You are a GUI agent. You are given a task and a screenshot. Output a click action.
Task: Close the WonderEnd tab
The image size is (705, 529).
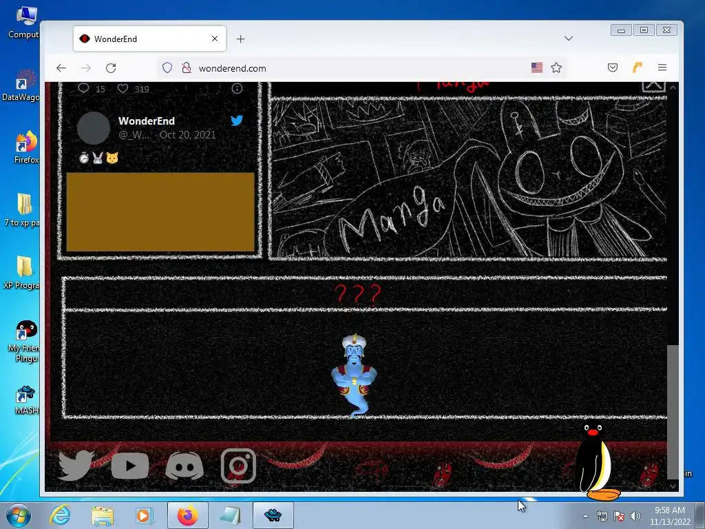(x=215, y=39)
